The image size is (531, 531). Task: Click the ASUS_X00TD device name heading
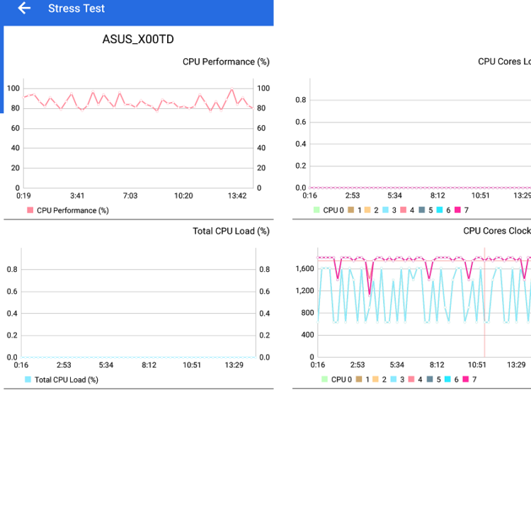click(138, 40)
